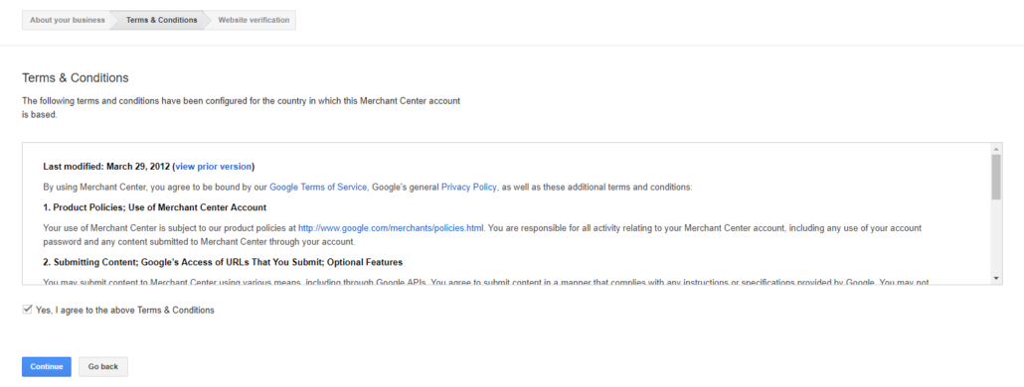Go to the Website verification step
Screen dimensions: 1024x387
(x=254, y=20)
